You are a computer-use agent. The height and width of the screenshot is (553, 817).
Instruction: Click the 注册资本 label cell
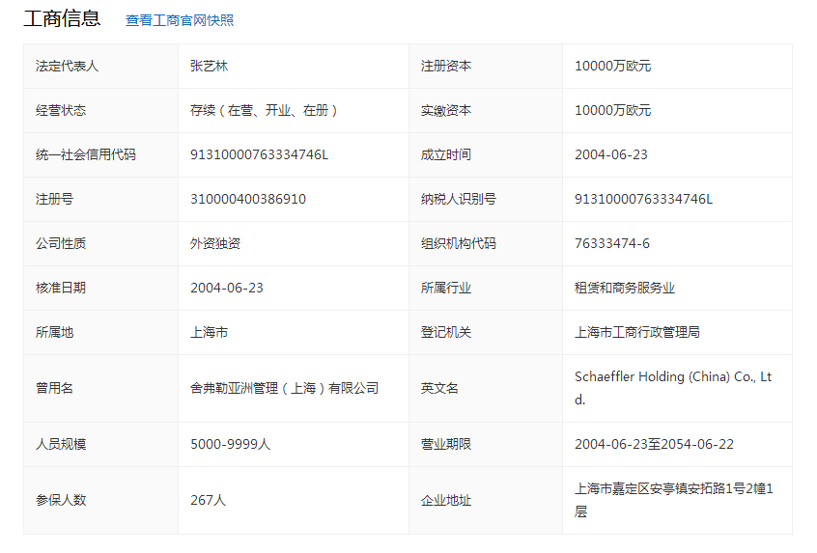pyautogui.click(x=486, y=67)
